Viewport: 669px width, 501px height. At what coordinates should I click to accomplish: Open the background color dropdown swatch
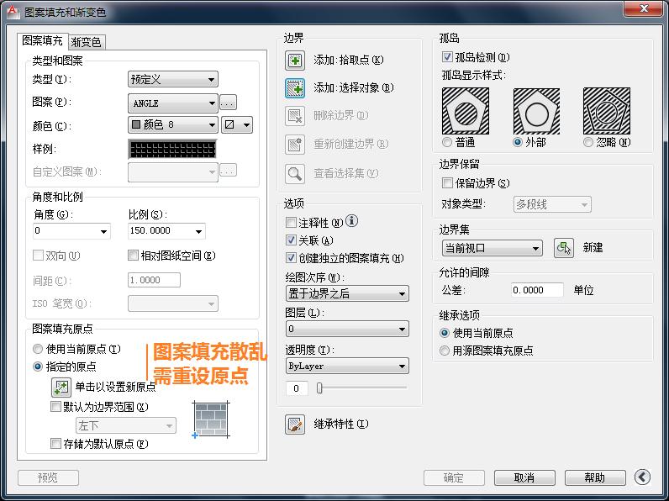tap(237, 125)
